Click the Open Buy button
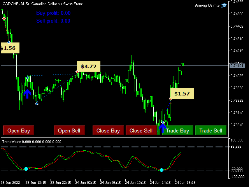249x187 pixels. [19, 131]
